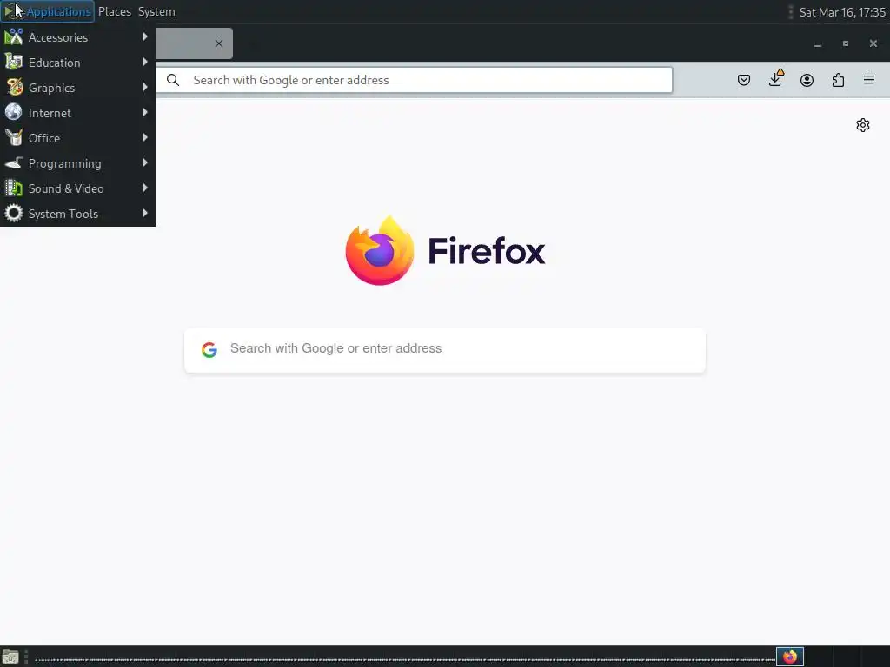Open the Graphics submenu
This screenshot has width=890, height=667.
pyautogui.click(x=77, y=88)
